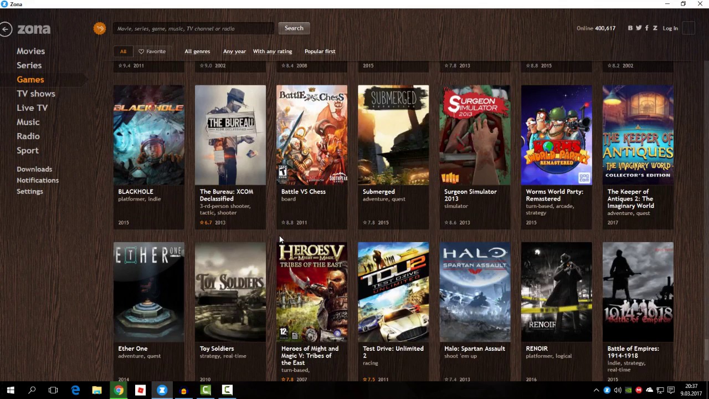Image resolution: width=709 pixels, height=399 pixels.
Task: Open the Radio section
Action: [x=28, y=136]
